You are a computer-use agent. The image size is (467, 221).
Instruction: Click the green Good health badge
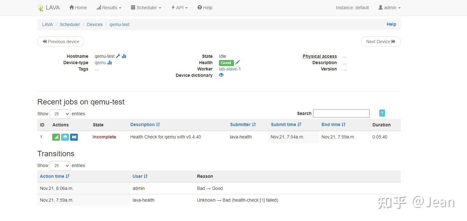coord(226,63)
